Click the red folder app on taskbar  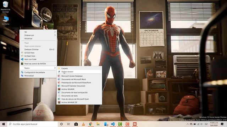(135, 124)
